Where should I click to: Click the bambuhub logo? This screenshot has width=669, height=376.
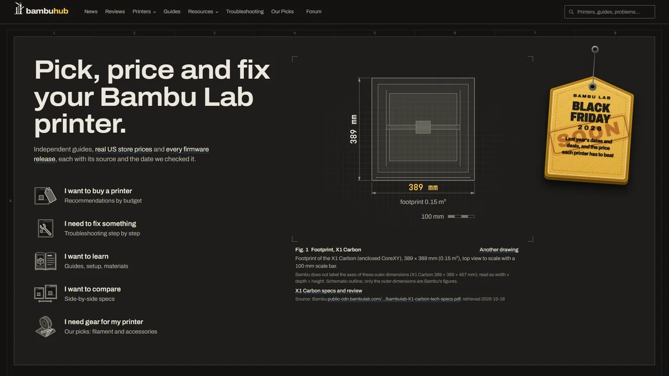pos(41,9)
